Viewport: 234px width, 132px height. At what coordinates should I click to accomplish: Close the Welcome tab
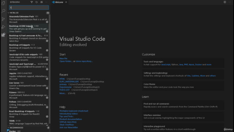pos(66,2)
